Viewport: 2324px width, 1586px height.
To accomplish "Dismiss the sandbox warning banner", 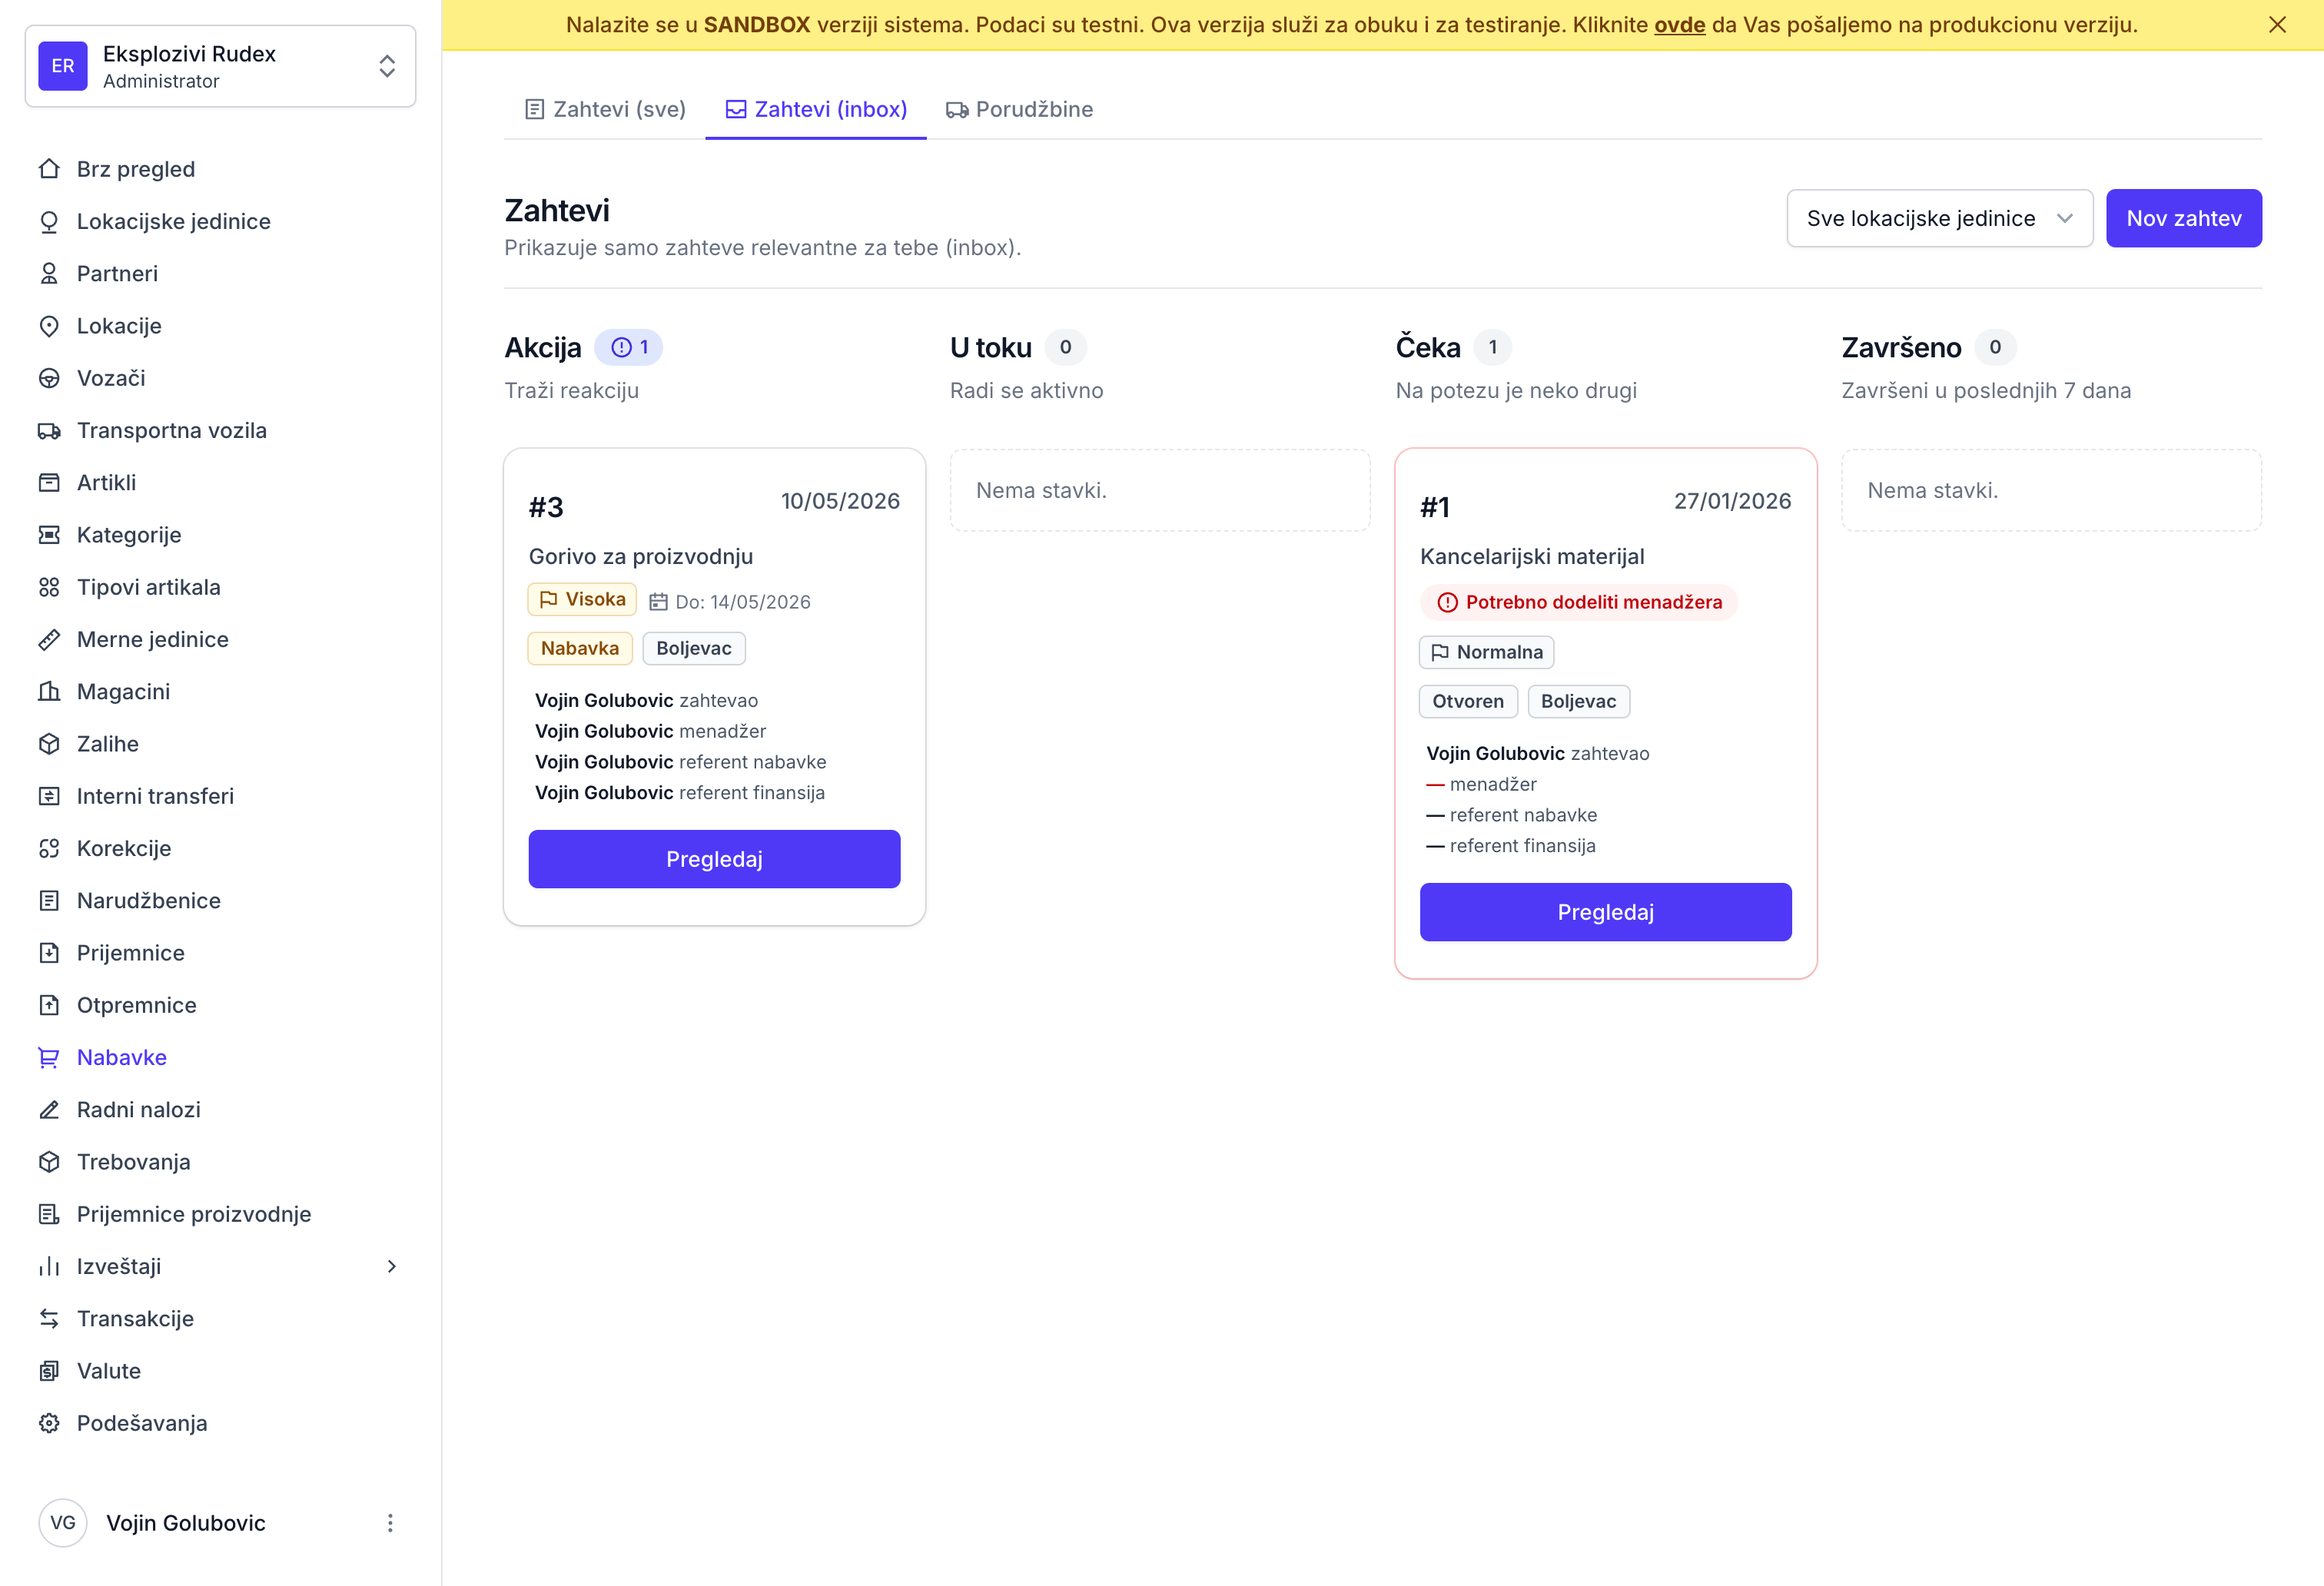I will click(x=2277, y=25).
